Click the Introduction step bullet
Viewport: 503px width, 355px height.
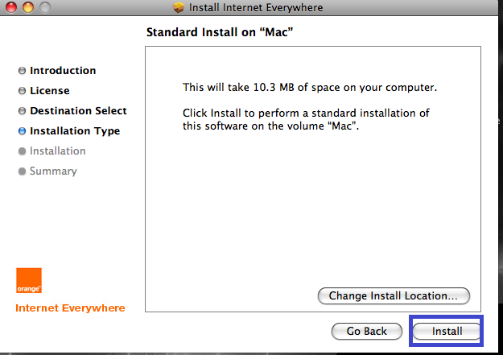(22, 70)
